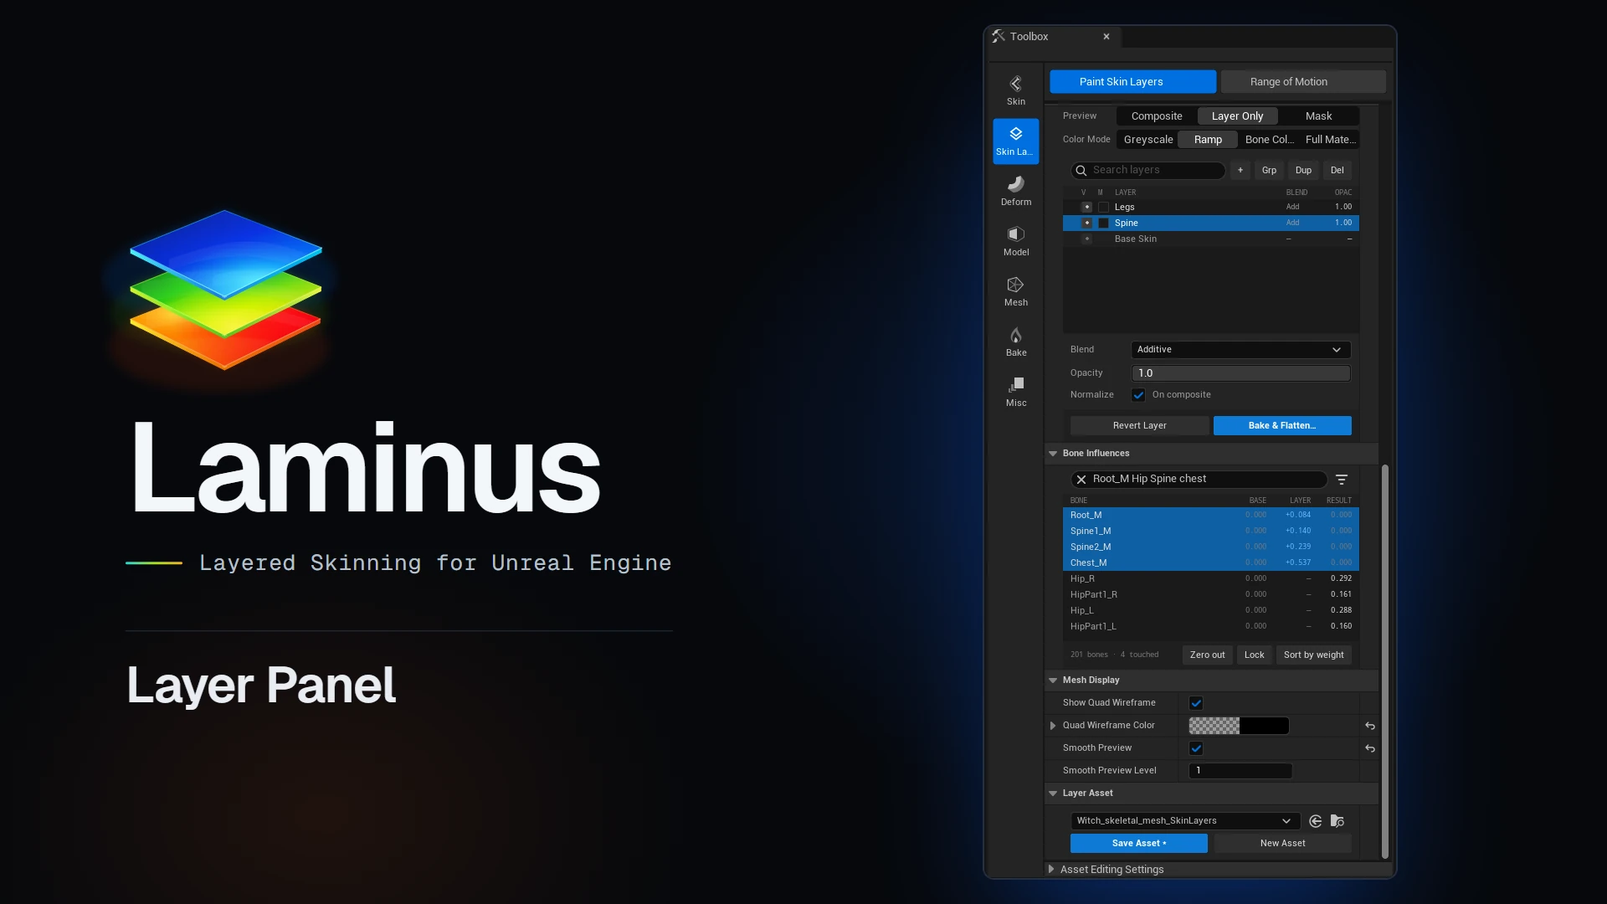Open the Model sidebar tool
Screen dimensions: 1607x904
coord(1015,241)
